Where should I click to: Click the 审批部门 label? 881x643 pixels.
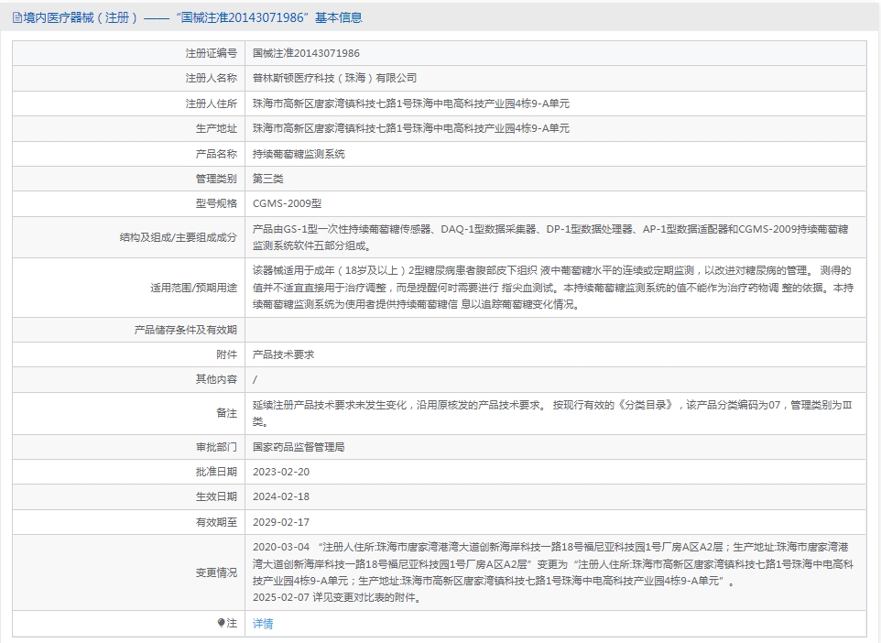(216, 447)
